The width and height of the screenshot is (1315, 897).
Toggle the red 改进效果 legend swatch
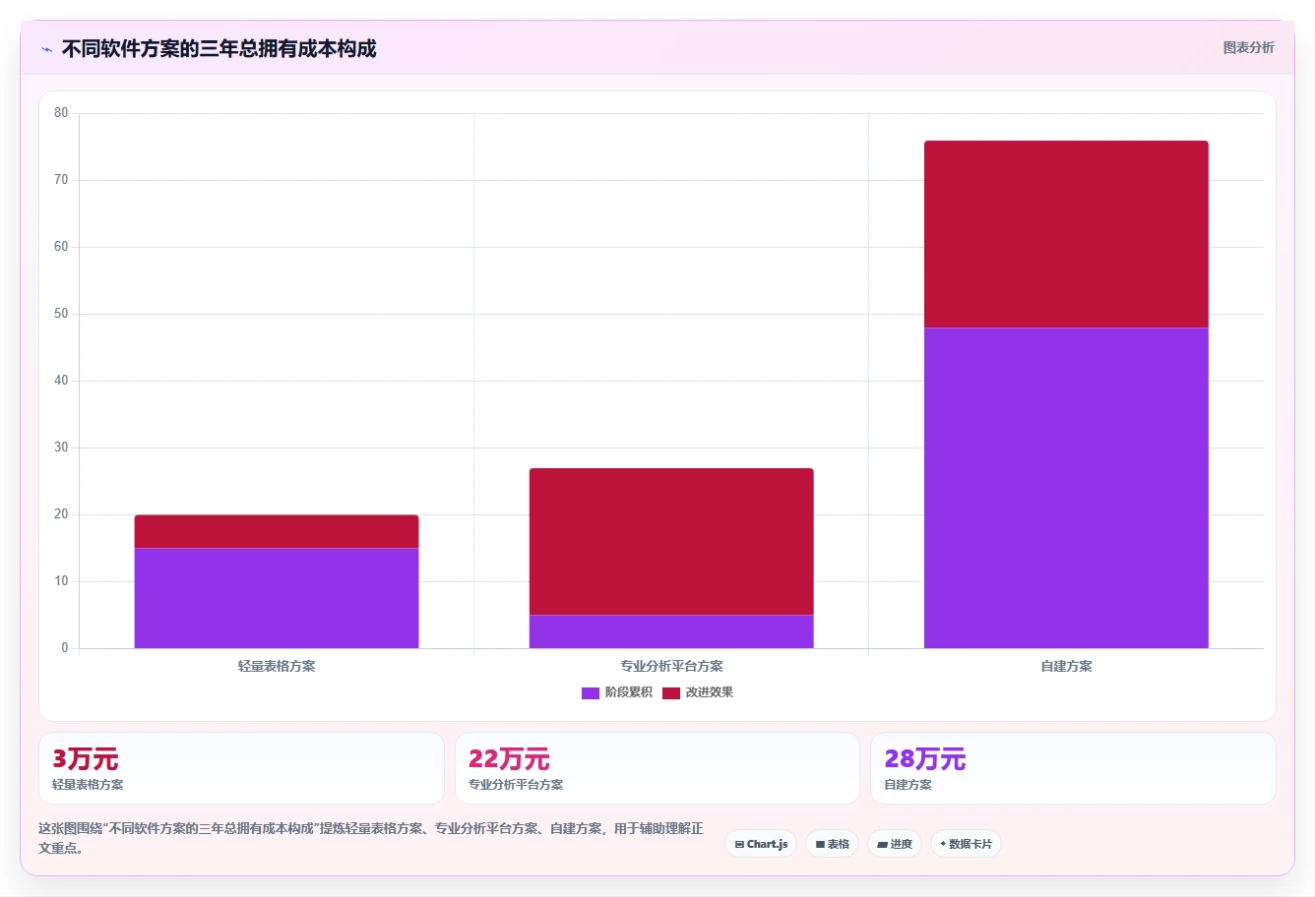pyautogui.click(x=671, y=692)
